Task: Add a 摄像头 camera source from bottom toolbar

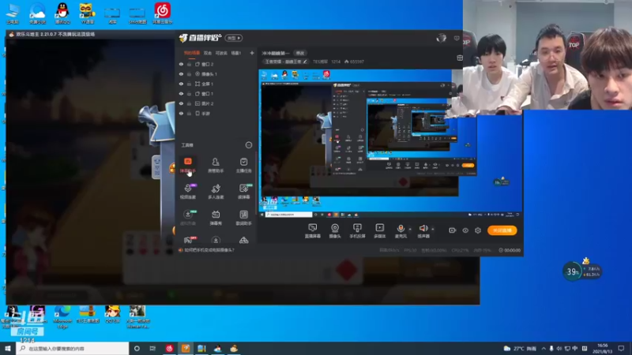Action: point(334,231)
